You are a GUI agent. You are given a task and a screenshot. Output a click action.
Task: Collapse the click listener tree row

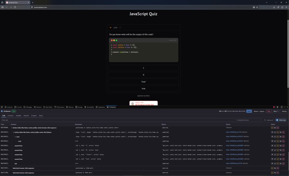click(x=14, y=132)
